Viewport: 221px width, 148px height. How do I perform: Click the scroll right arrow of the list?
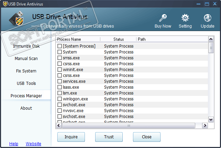[205, 126]
